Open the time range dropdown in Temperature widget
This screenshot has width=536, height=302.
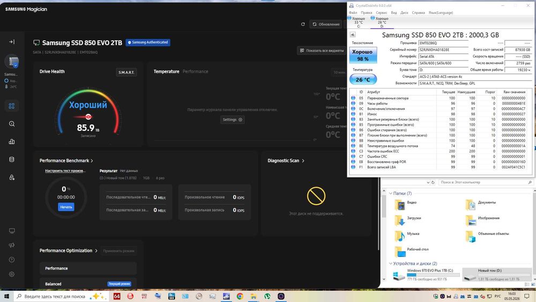338,72
